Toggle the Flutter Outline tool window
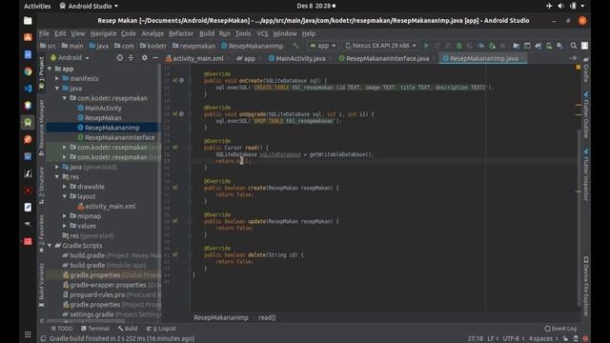The image size is (610, 343). [586, 115]
